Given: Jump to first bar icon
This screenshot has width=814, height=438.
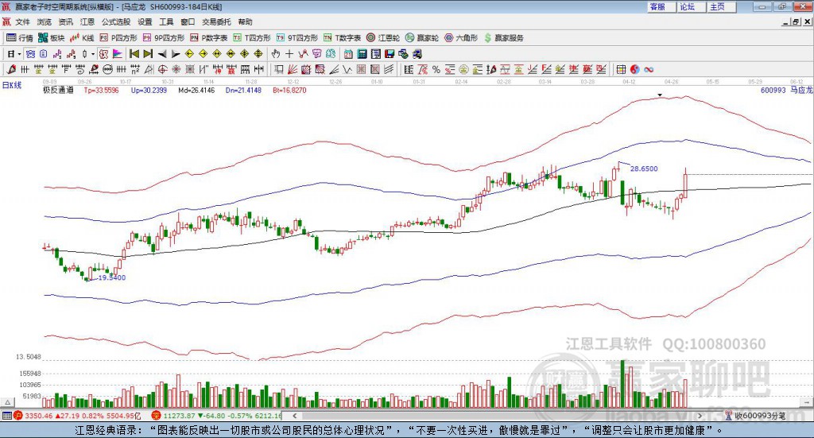Looking at the screenshot, I should coord(134,54).
